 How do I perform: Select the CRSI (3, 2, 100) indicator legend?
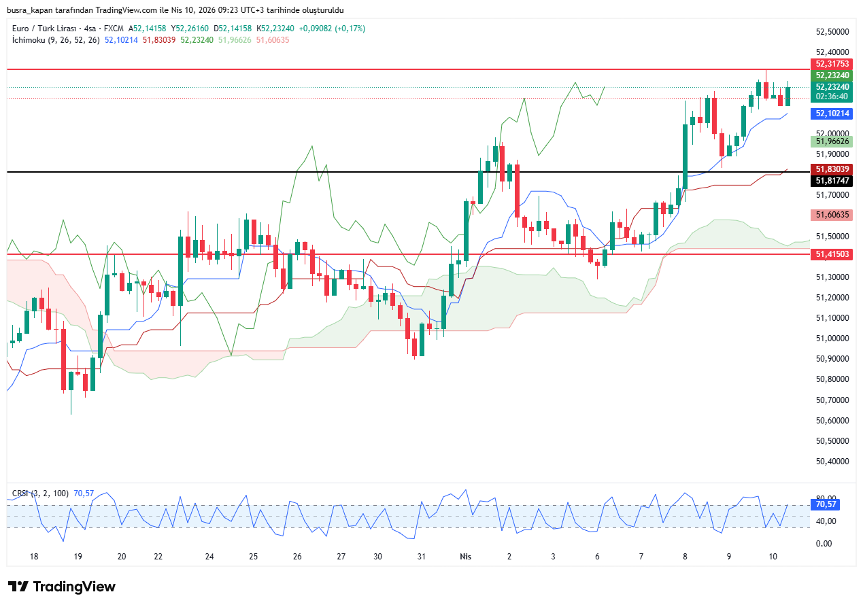[40, 493]
